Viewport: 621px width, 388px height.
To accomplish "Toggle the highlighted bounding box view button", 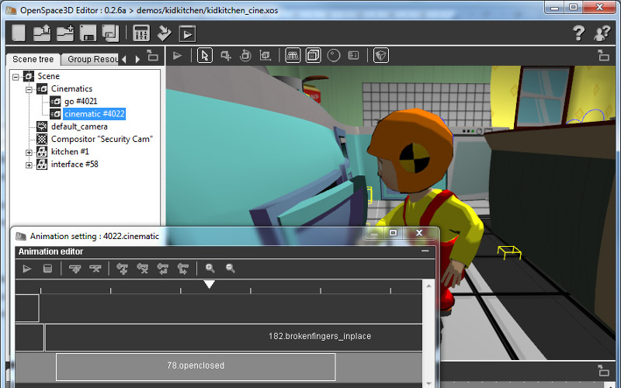I will 313,55.
